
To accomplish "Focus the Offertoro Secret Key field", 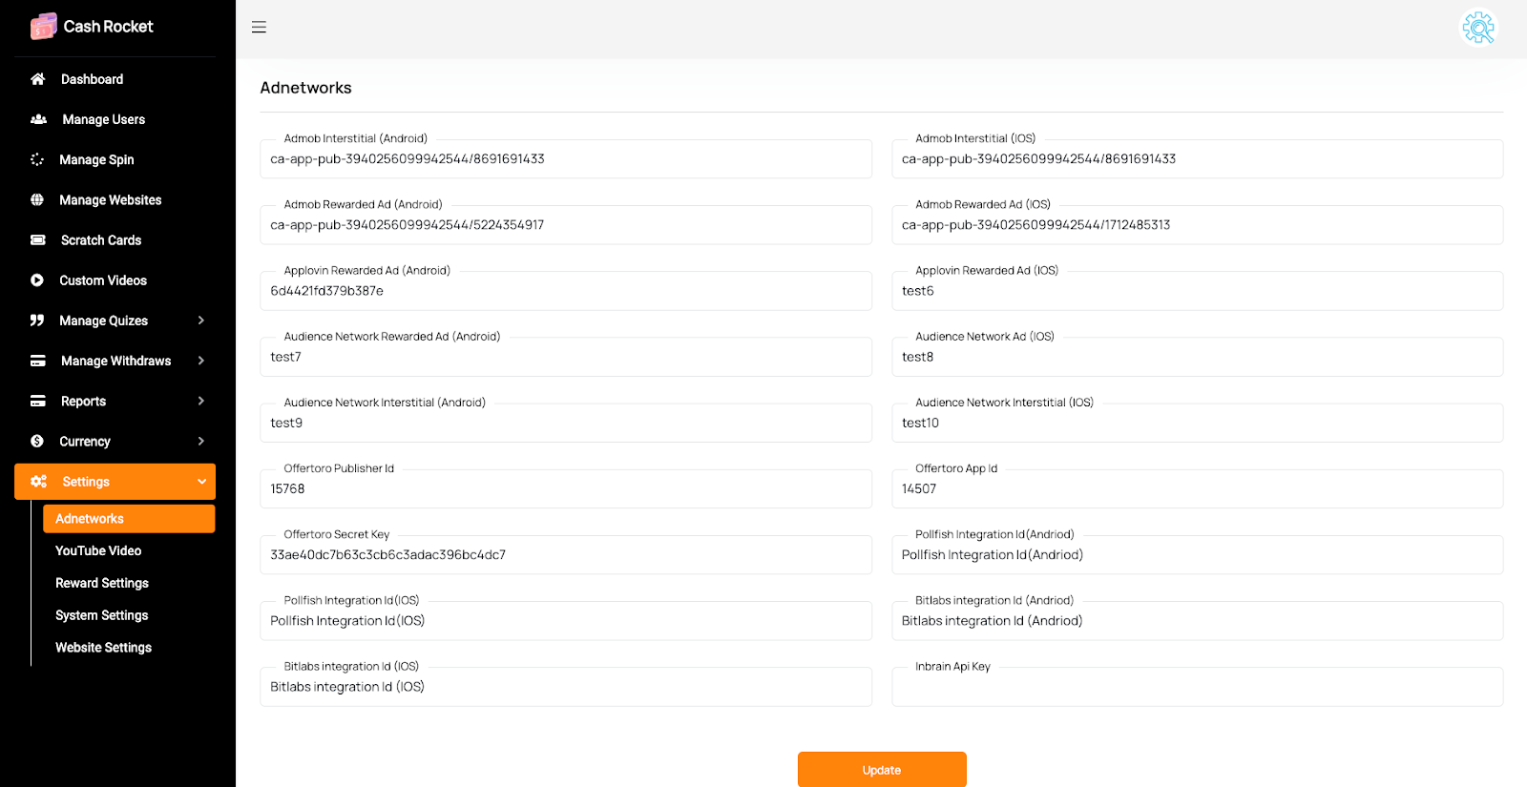I will [565, 555].
